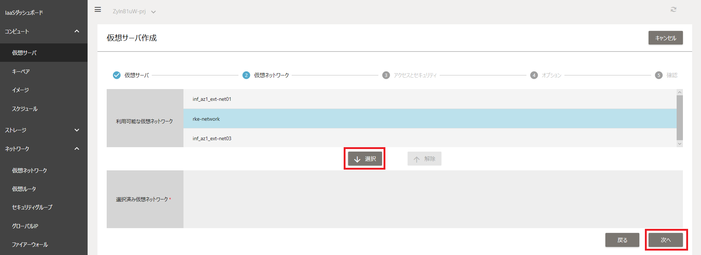Click the 解除 button with up arrow
Image resolution: width=701 pixels, height=255 pixels.
pos(425,159)
